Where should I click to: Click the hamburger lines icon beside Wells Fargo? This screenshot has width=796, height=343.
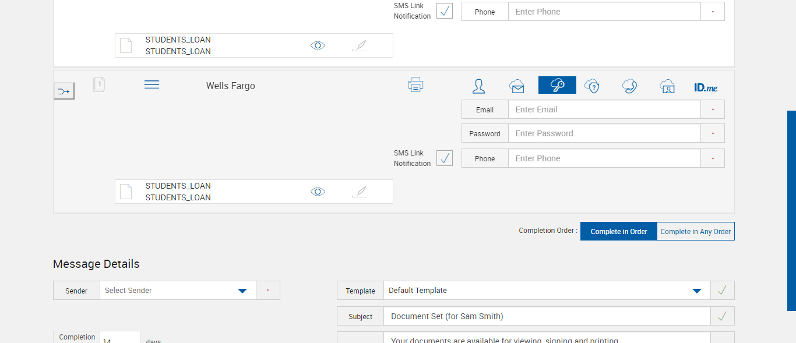[152, 85]
